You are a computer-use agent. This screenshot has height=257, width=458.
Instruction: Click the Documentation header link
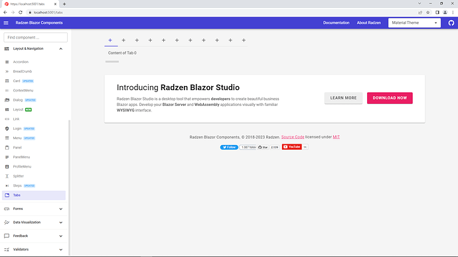[x=336, y=23]
